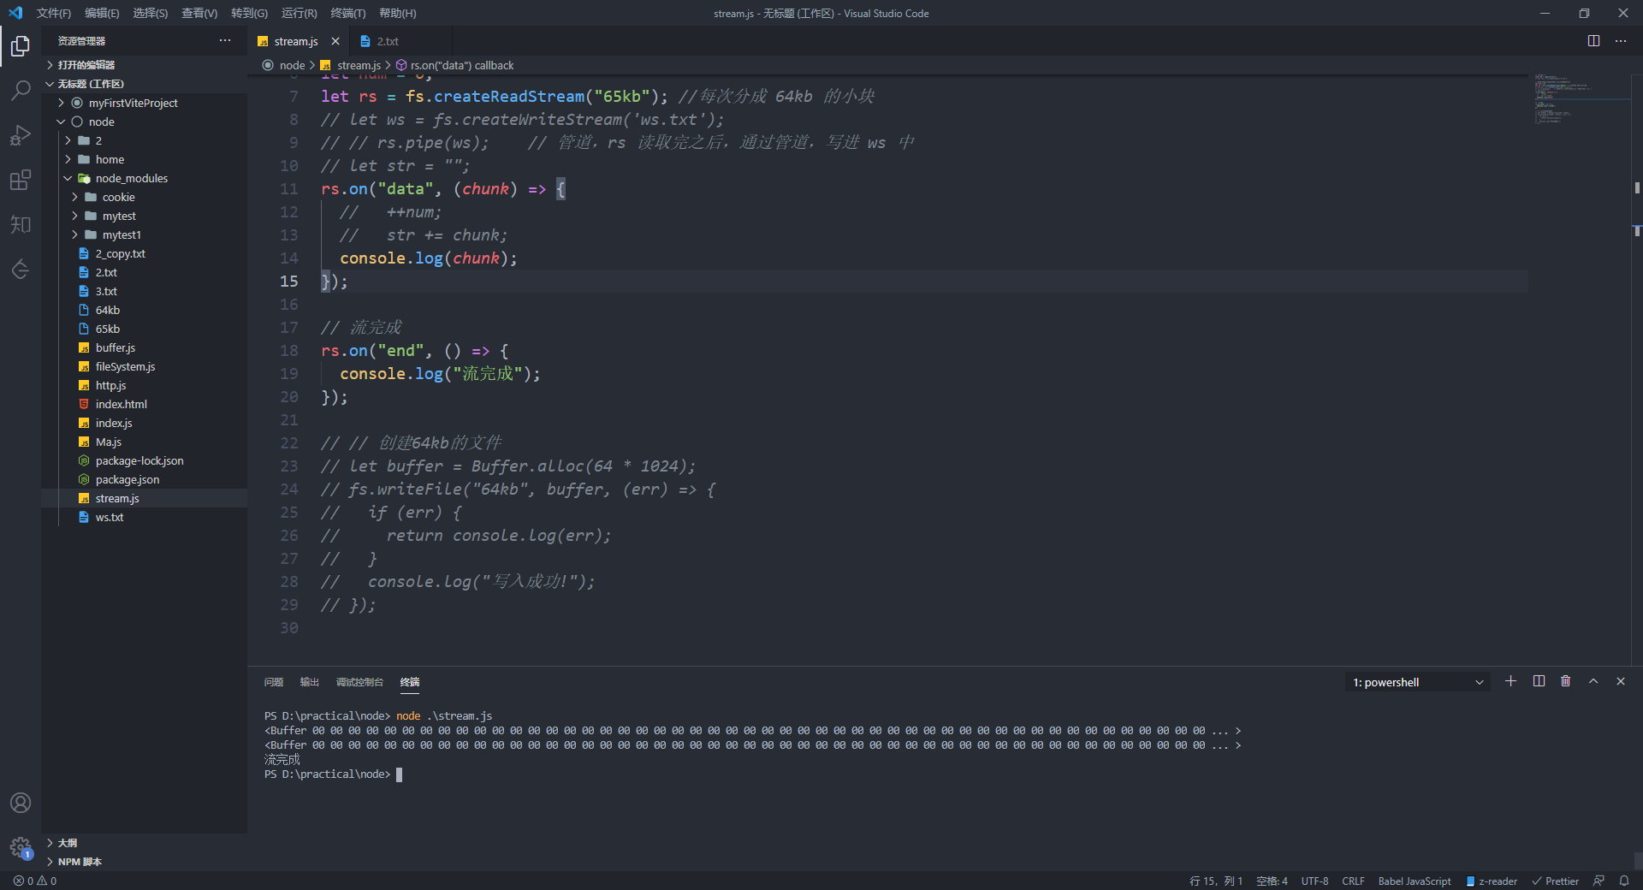Click the editor minimap preview
The image size is (1643, 890).
click(x=1579, y=99)
